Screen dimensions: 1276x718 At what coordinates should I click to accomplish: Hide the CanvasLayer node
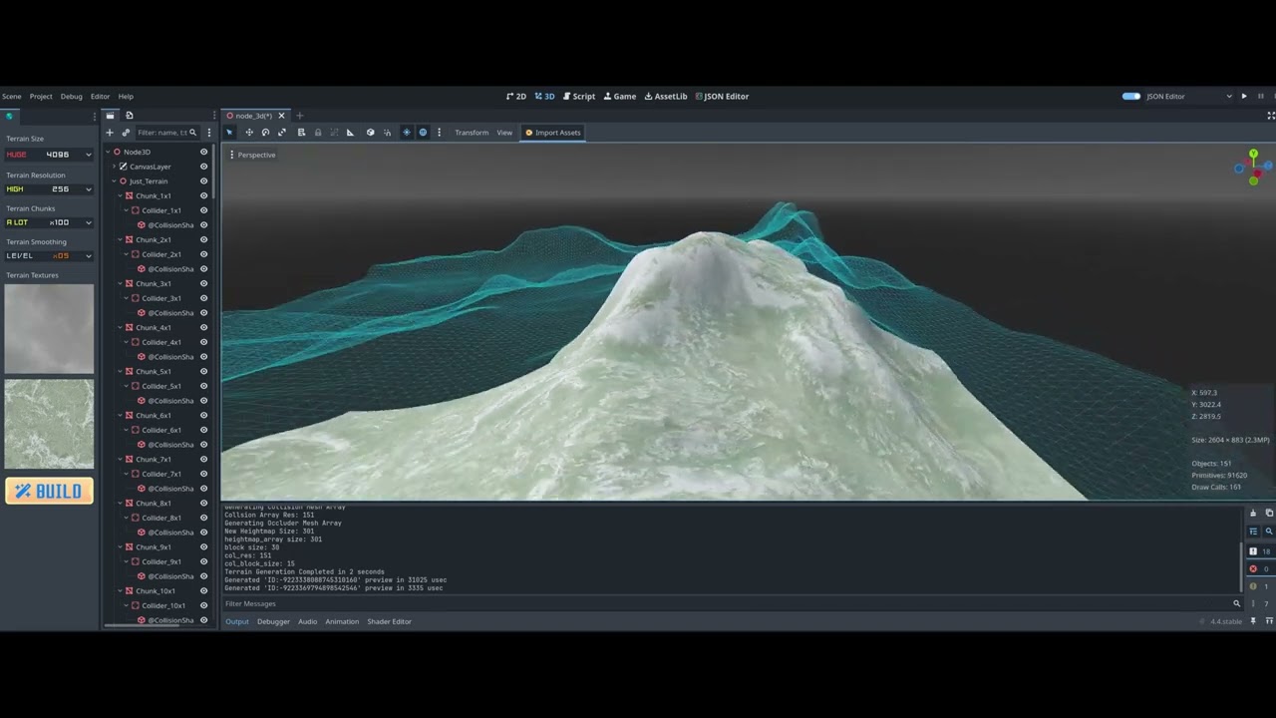click(203, 167)
